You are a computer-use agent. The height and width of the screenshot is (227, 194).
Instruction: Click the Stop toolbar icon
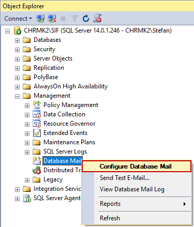click(63, 19)
